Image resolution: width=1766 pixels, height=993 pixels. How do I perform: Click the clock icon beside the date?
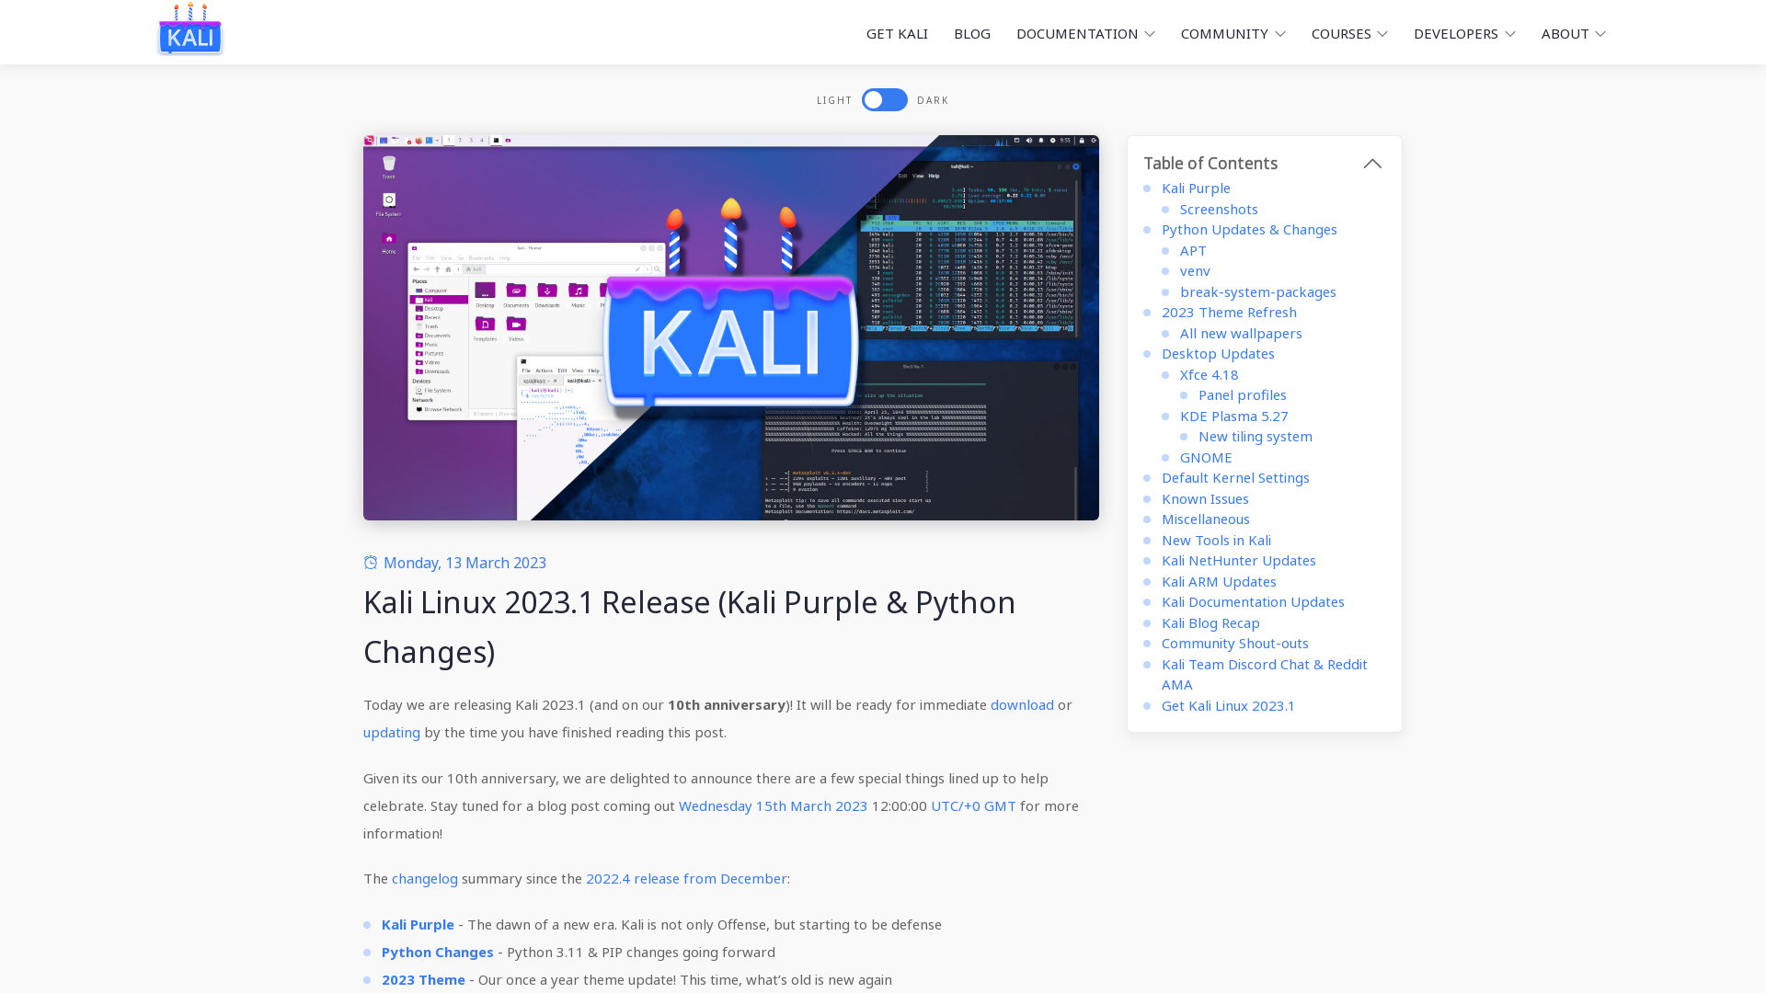click(371, 562)
